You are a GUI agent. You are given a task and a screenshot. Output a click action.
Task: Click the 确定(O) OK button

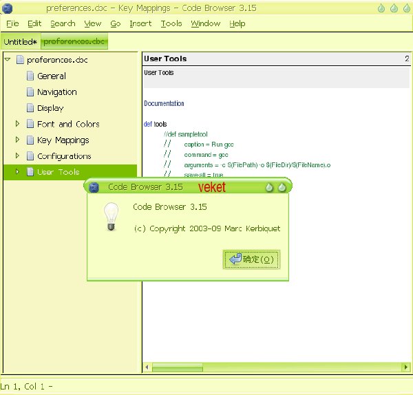point(251,259)
